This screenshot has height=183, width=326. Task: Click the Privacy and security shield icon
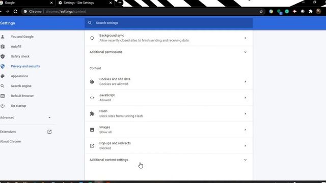[x=3, y=66]
